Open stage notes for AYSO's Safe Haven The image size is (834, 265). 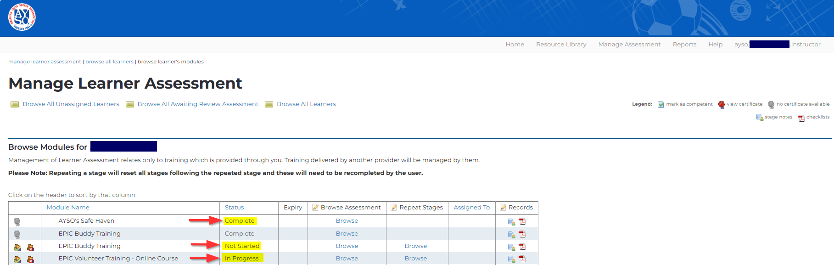(x=511, y=222)
